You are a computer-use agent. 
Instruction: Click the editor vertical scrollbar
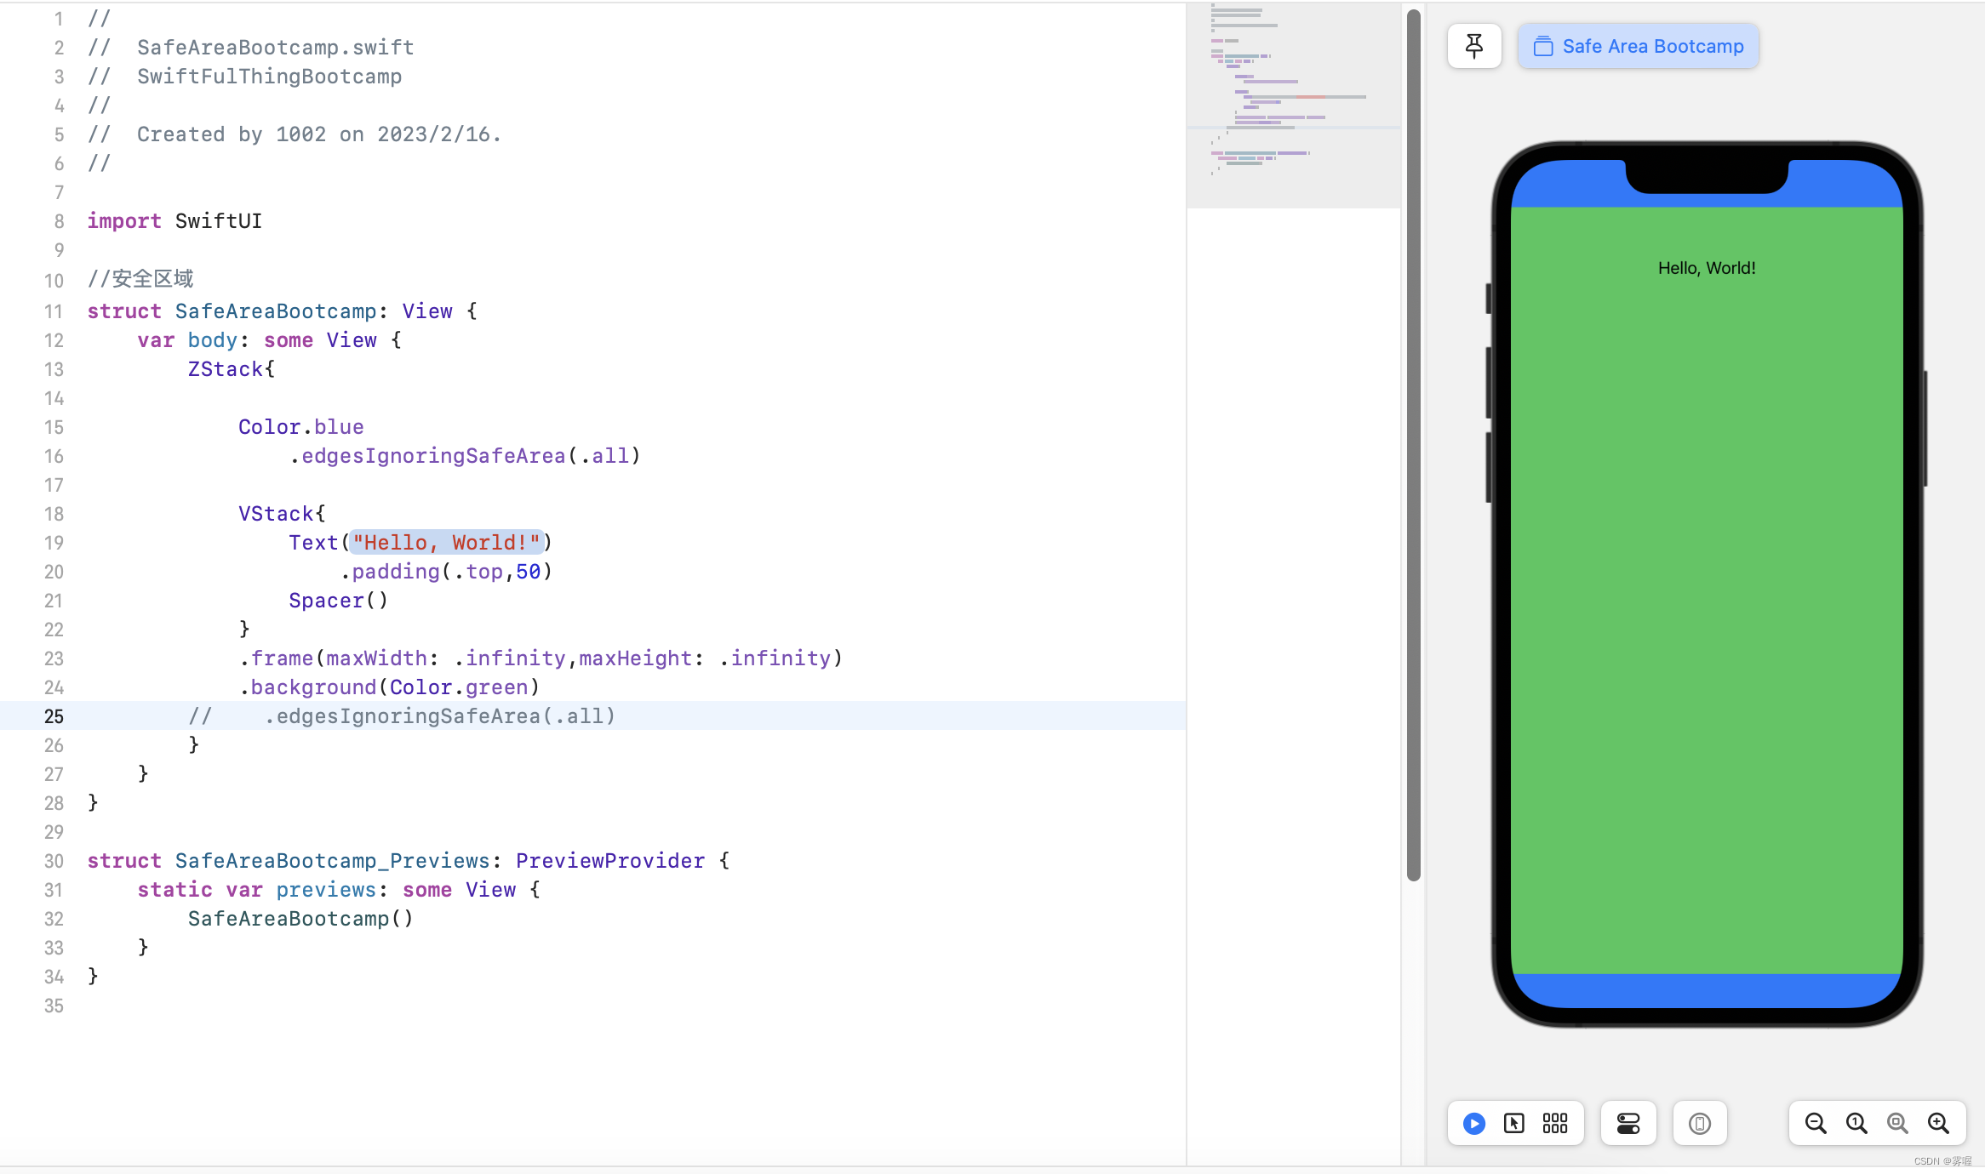(1414, 442)
